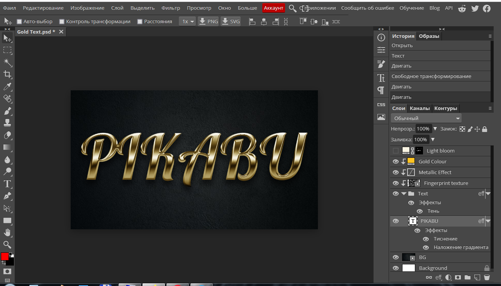501x286 pixels.
Task: Open the History panel options menu
Action: pos(490,36)
